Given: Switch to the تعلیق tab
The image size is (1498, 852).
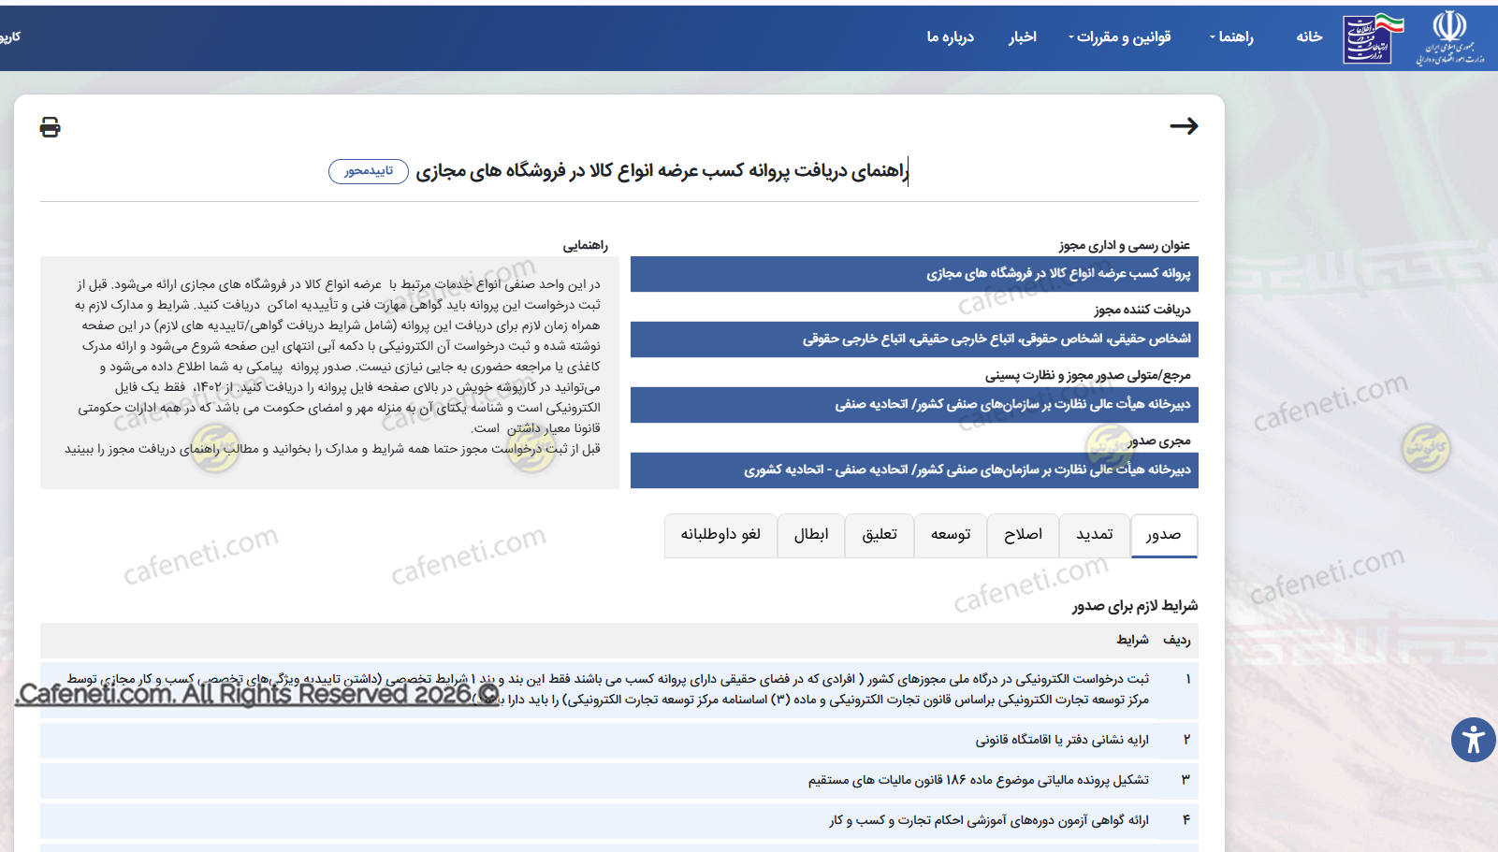Looking at the screenshot, I should point(880,535).
